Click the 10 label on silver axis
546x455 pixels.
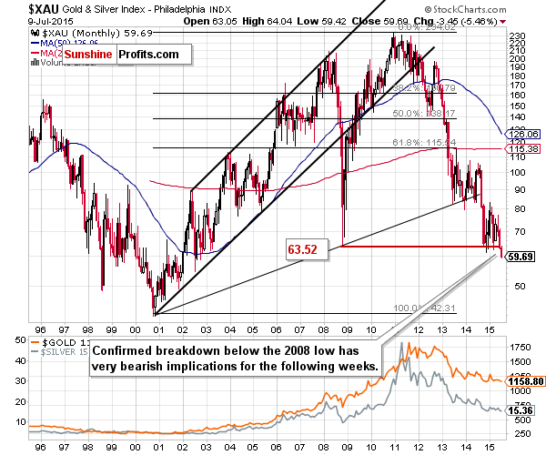[21, 422]
